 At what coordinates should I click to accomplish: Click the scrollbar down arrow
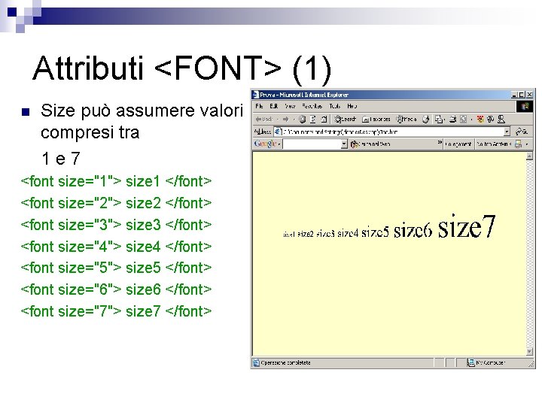[x=529, y=351]
